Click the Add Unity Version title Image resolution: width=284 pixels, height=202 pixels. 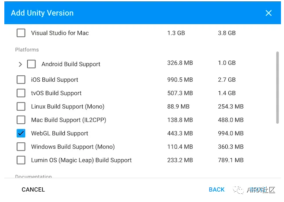pos(42,13)
